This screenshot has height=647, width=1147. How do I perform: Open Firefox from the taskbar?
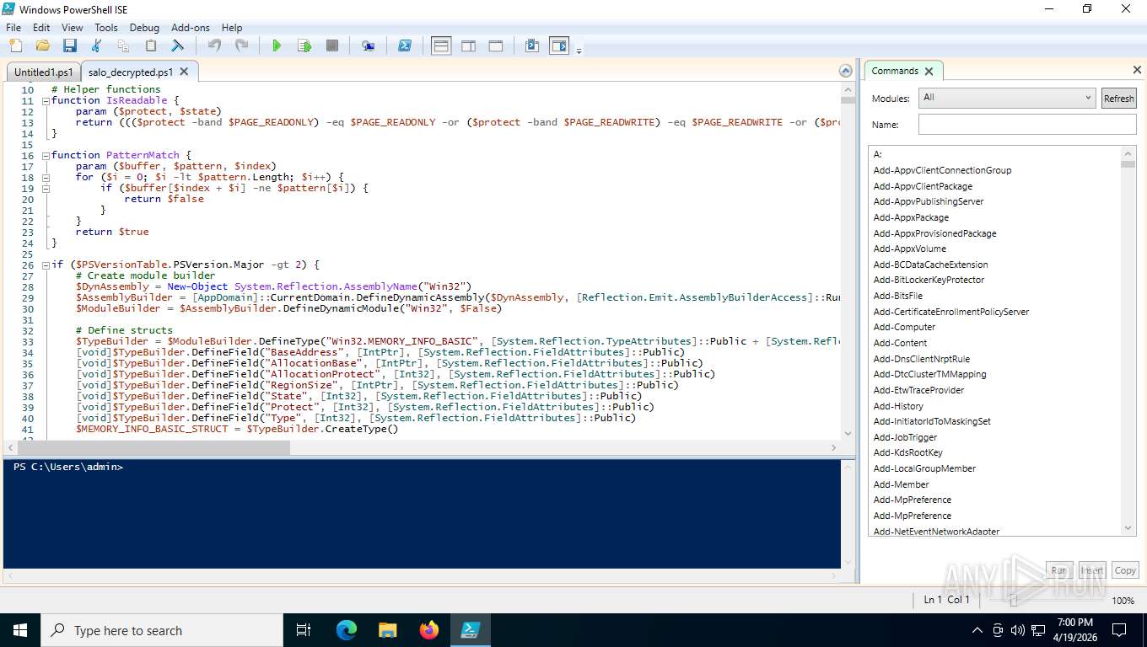428,630
